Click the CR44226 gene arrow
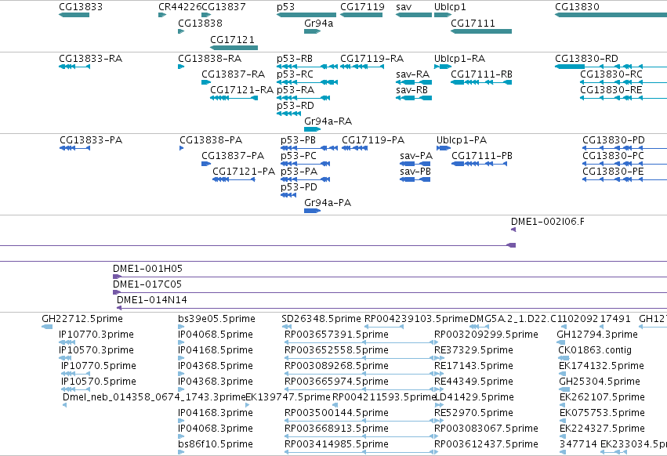The image size is (667, 456). 162,15
